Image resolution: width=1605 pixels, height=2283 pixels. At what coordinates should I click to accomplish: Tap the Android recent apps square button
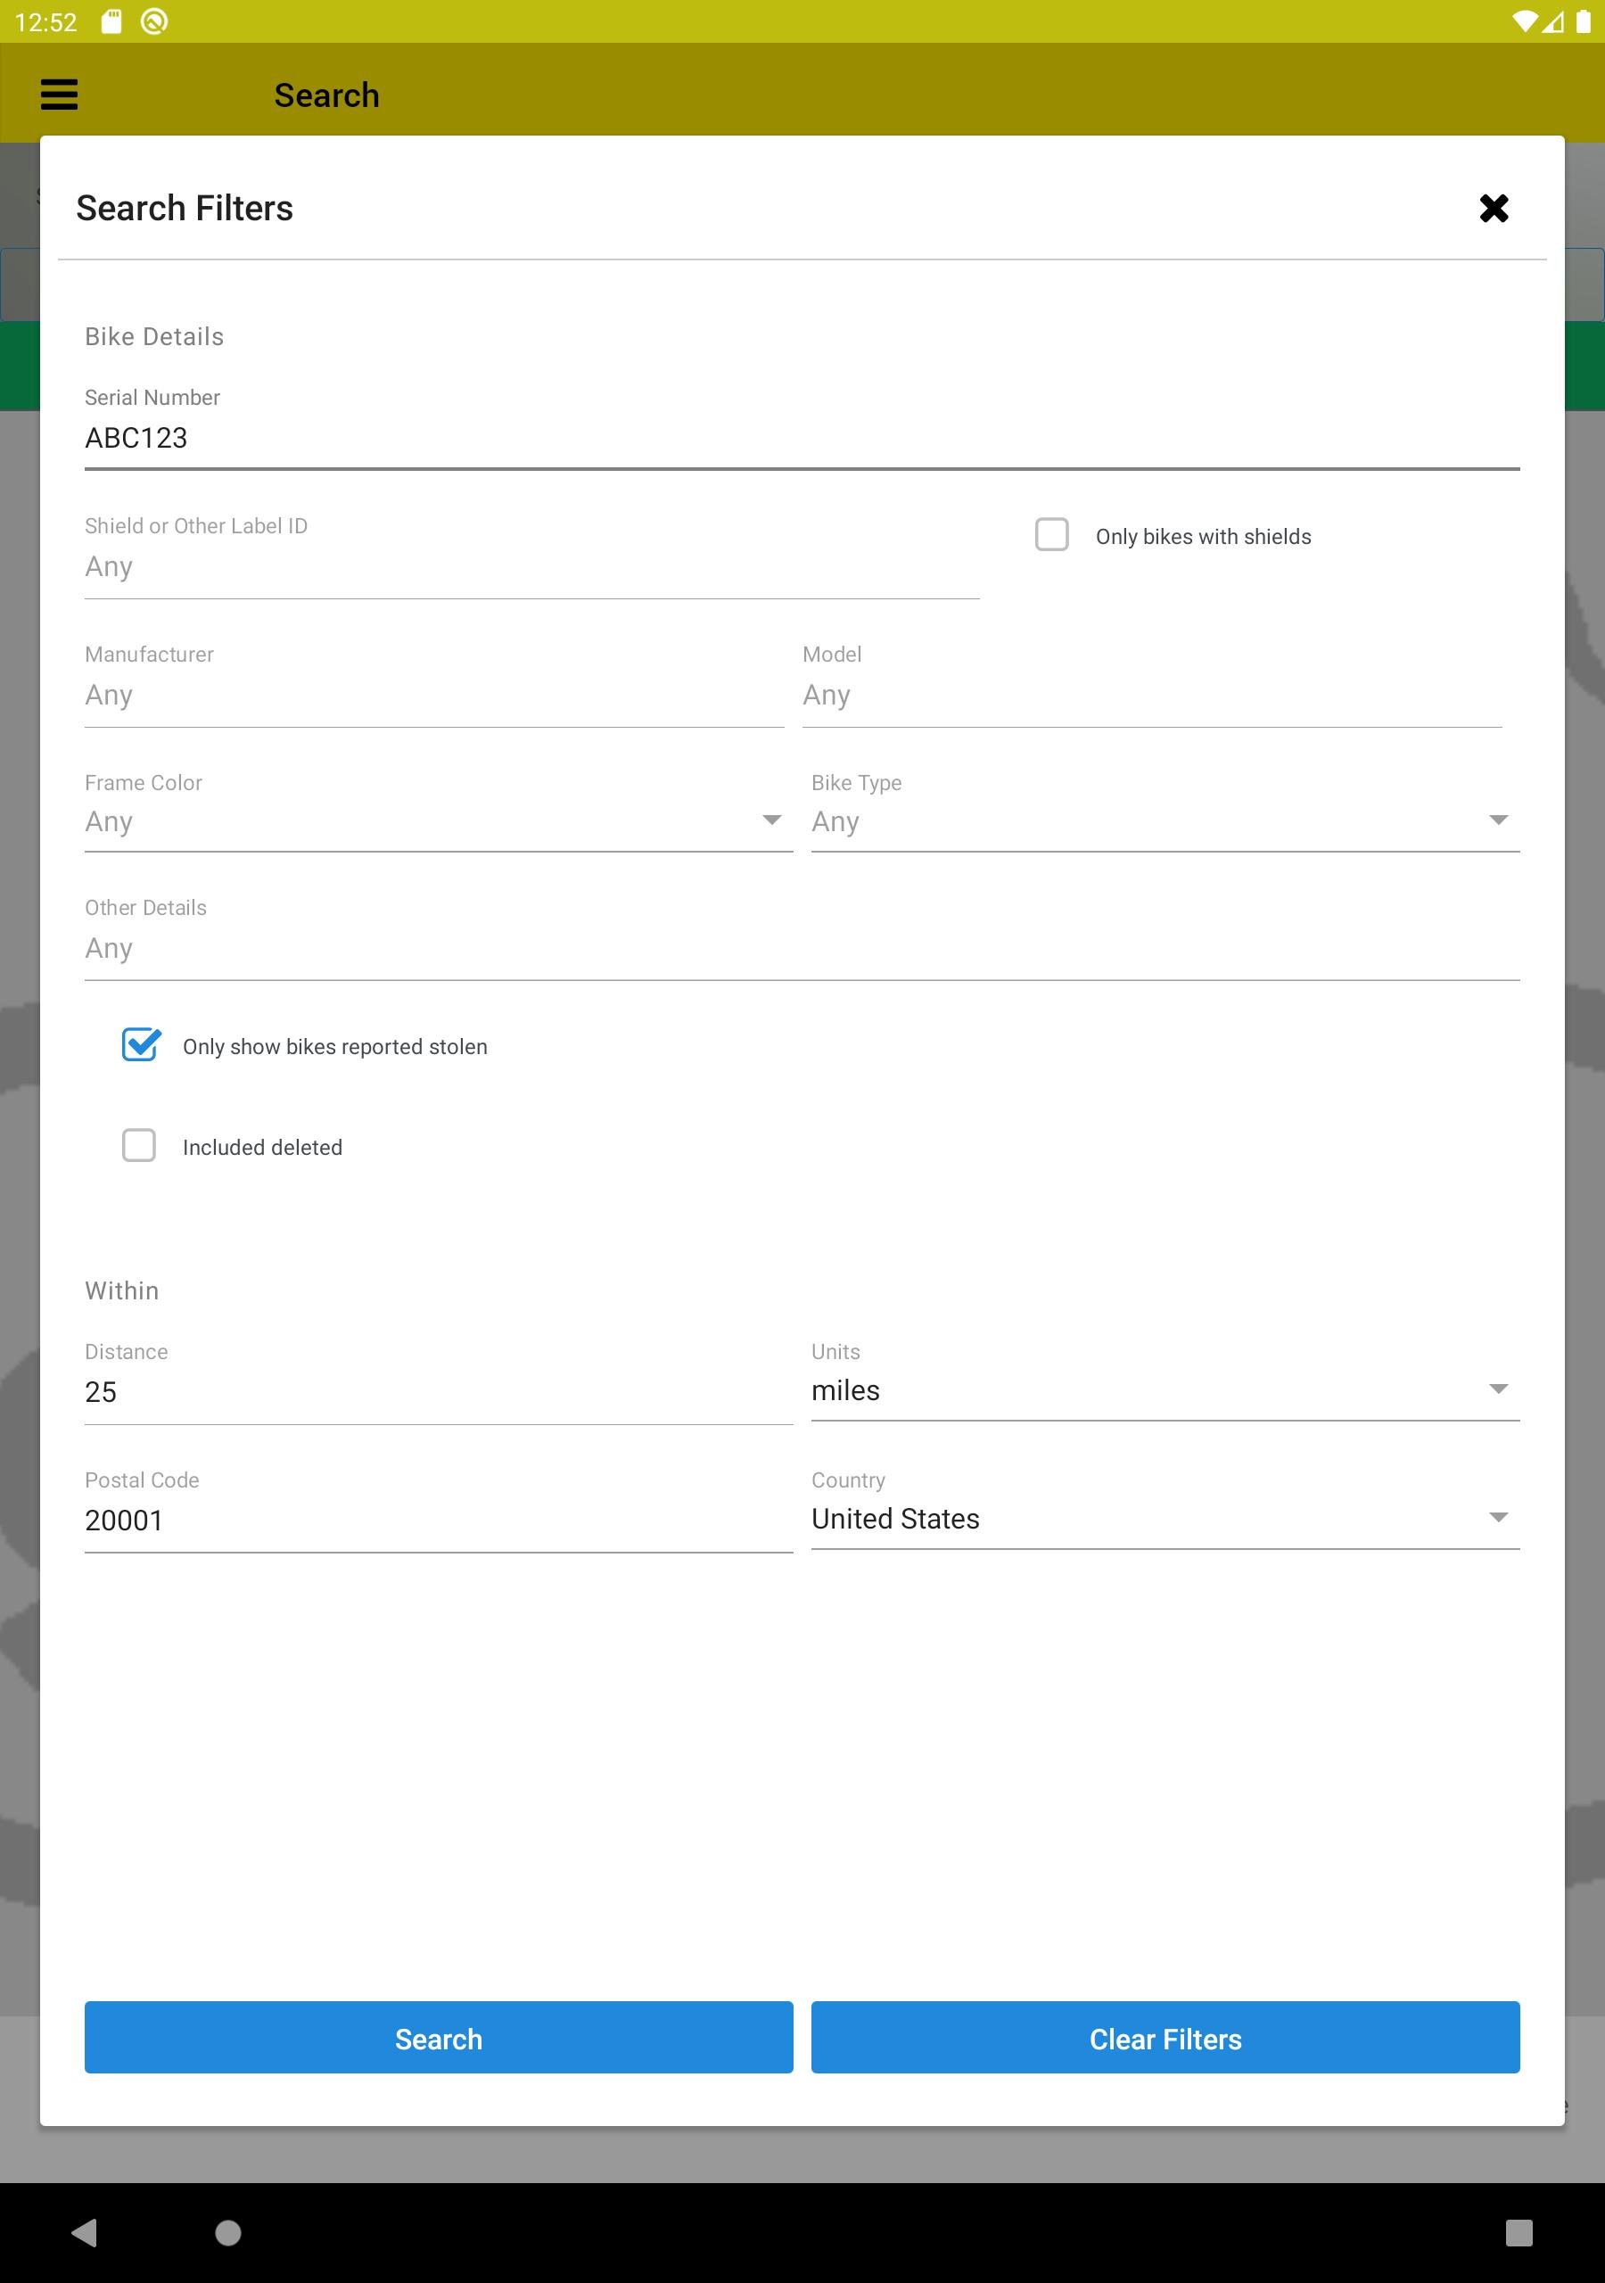coord(1519,2233)
